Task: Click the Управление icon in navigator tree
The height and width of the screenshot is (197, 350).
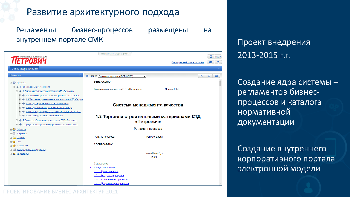Action: 14,146
